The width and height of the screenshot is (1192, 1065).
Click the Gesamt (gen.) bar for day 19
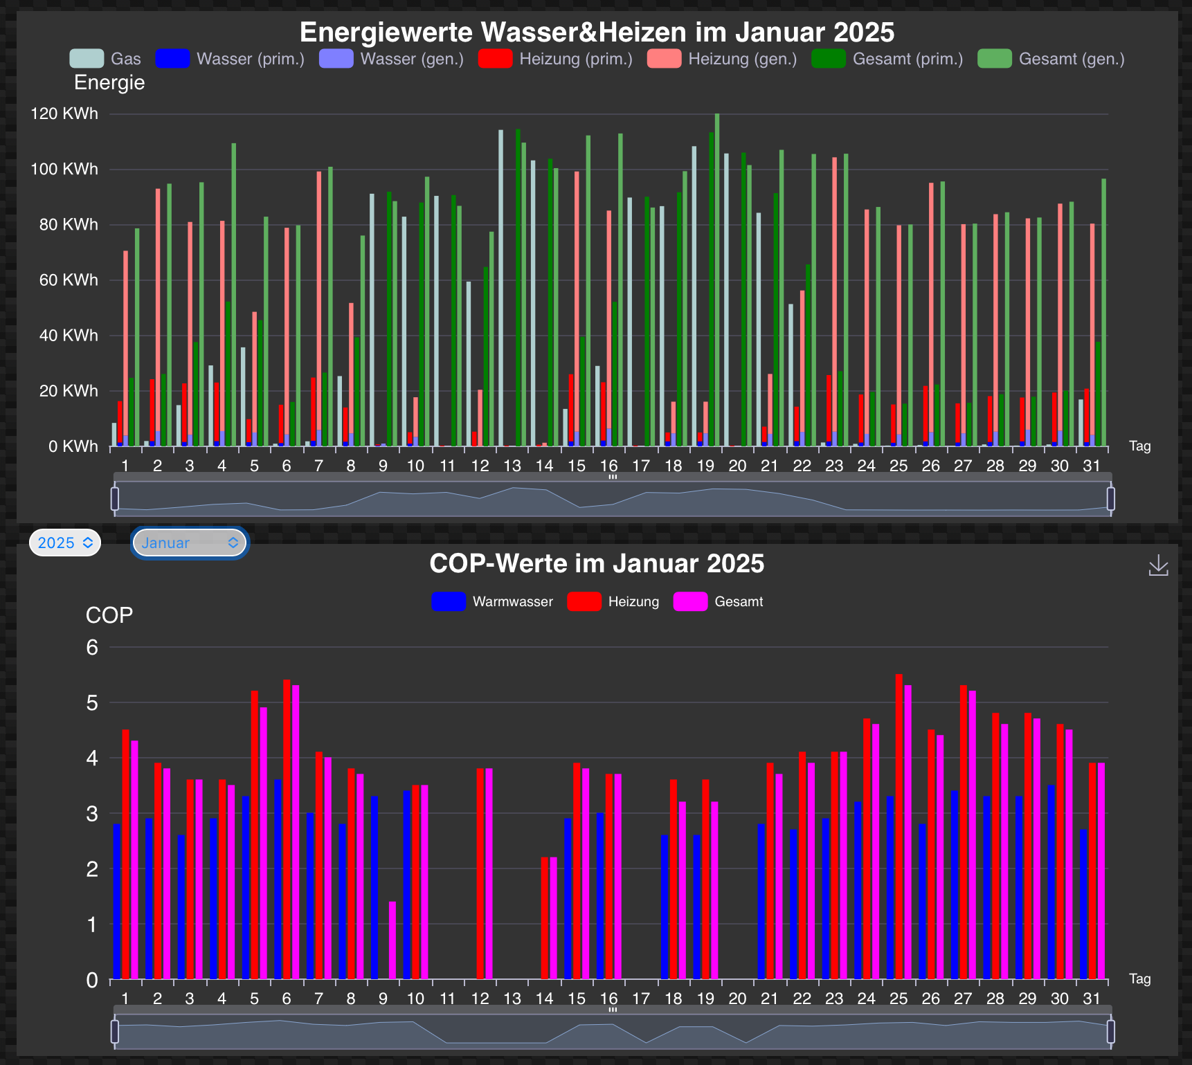point(717,280)
